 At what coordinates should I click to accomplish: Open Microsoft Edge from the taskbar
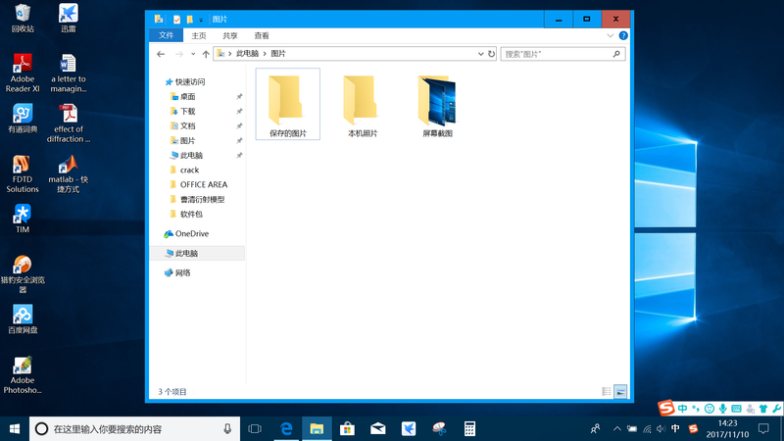pos(286,428)
